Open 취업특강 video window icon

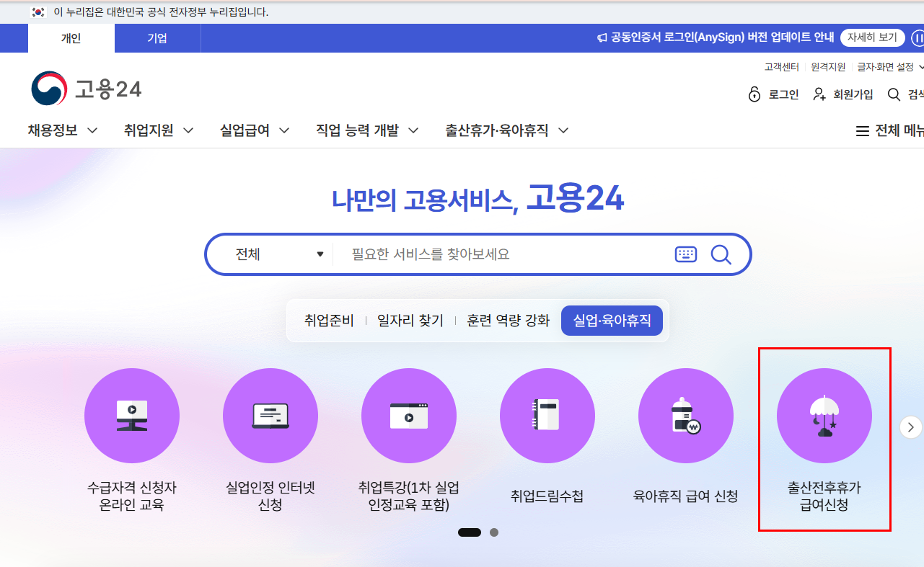(409, 416)
